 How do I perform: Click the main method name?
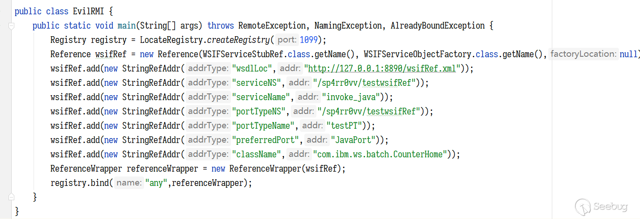[126, 25]
